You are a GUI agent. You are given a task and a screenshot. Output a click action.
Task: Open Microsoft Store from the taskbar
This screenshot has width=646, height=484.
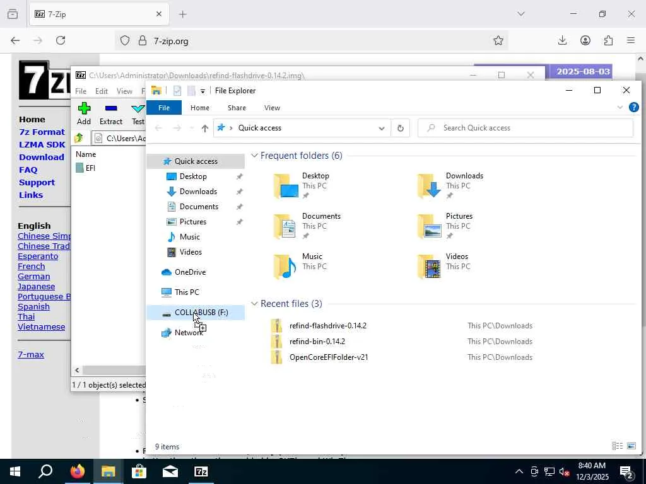tap(139, 471)
